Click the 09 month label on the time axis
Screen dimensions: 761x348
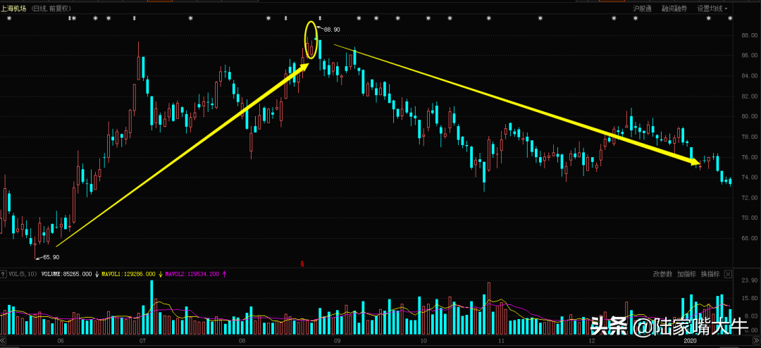336,342
